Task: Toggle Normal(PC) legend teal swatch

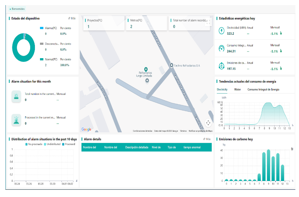Action: [x=41, y=59]
